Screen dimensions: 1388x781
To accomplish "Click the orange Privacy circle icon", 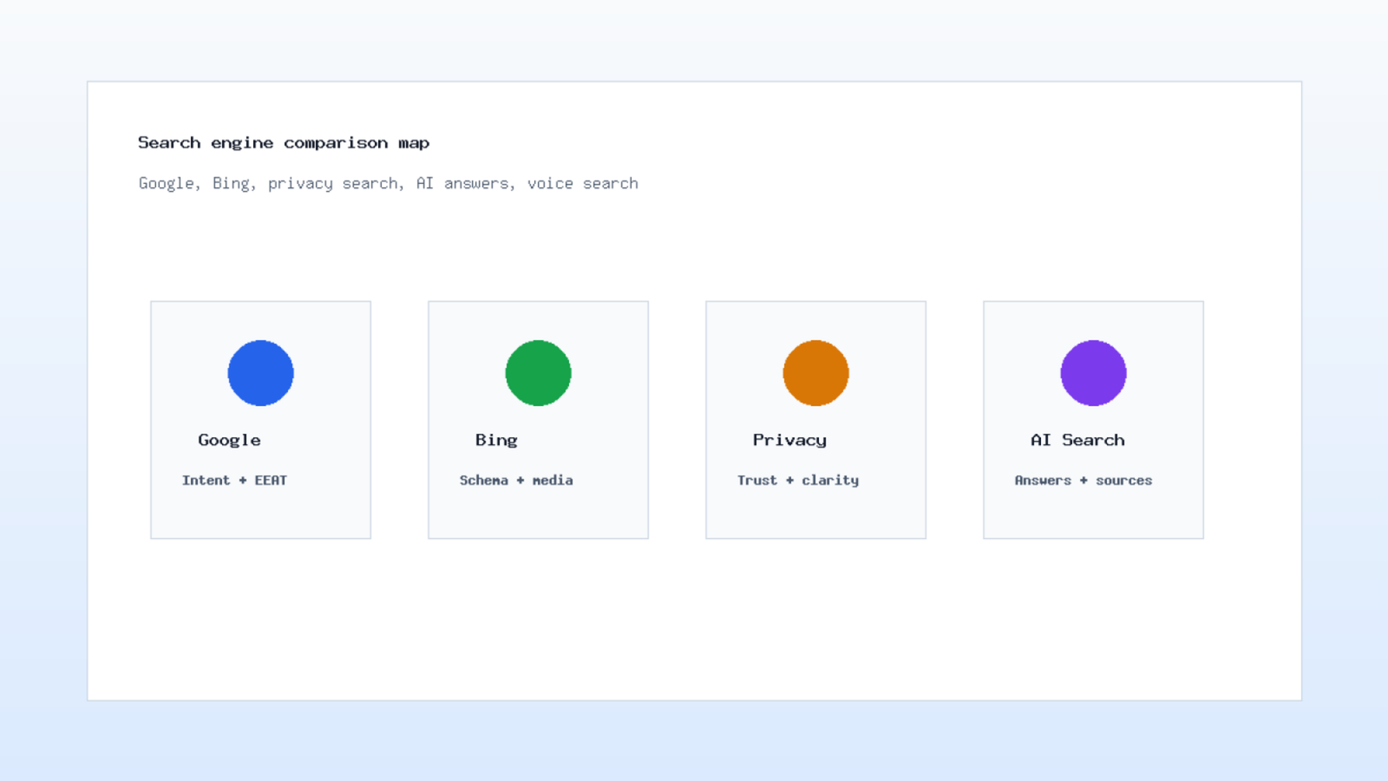I will tap(815, 373).
